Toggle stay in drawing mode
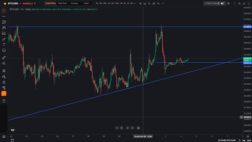The image size is (252, 142). pyautogui.click(x=4, y=76)
